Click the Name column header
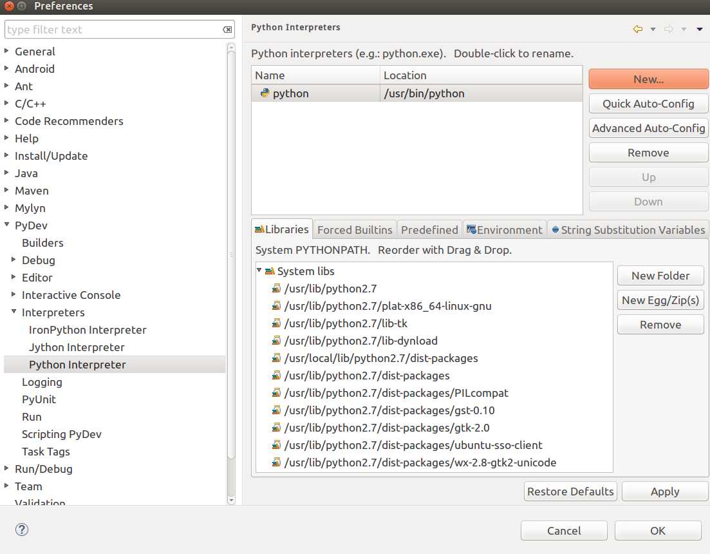The height and width of the screenshot is (554, 710). pyautogui.click(x=315, y=75)
